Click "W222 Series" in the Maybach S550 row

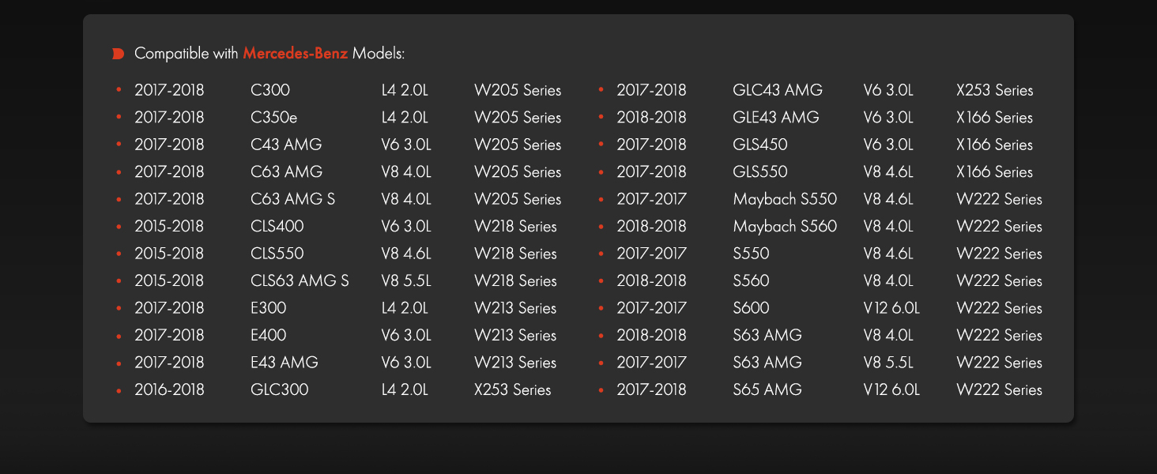1000,199
